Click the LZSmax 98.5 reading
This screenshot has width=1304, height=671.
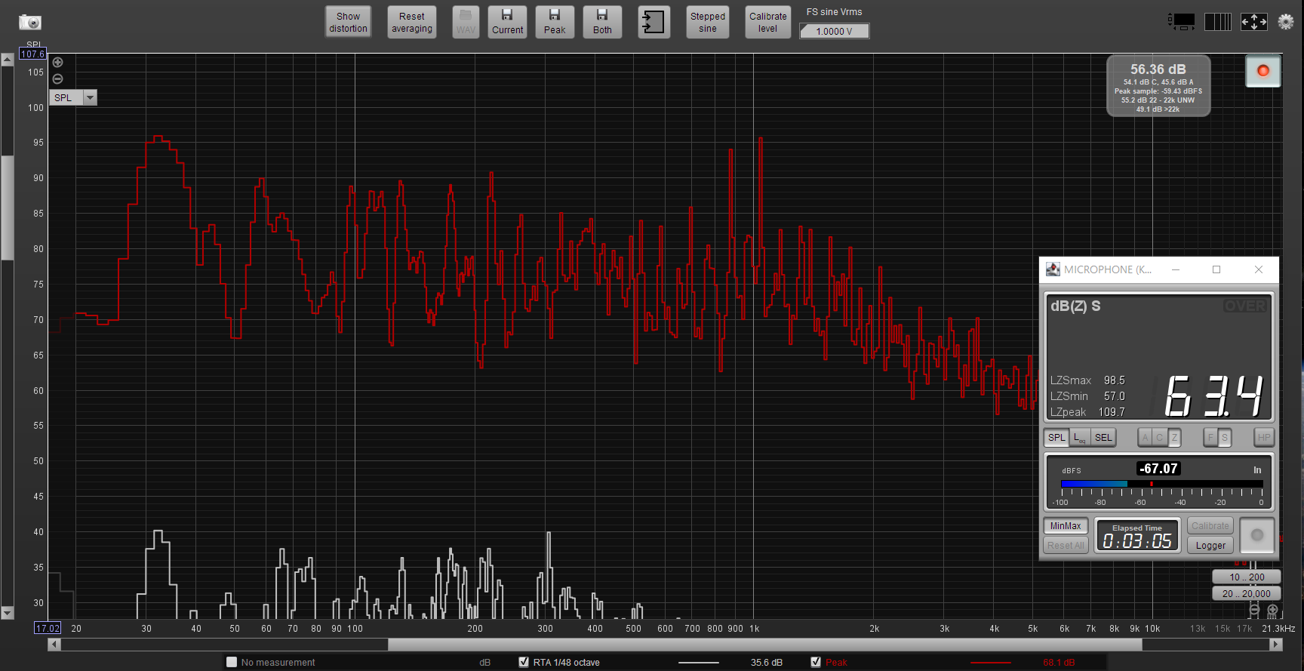1087,380
